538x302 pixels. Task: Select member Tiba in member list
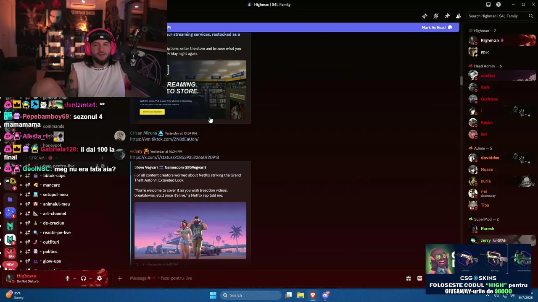502,205
